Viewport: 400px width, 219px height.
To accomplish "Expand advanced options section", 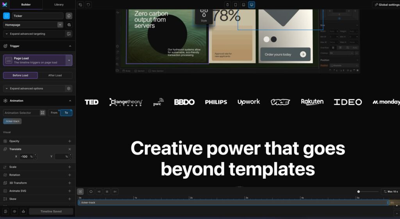I will coord(34,89).
